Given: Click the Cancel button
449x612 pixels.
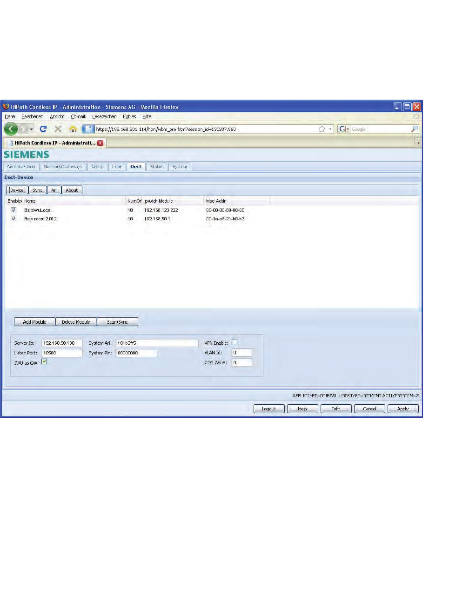Looking at the screenshot, I should (369, 409).
